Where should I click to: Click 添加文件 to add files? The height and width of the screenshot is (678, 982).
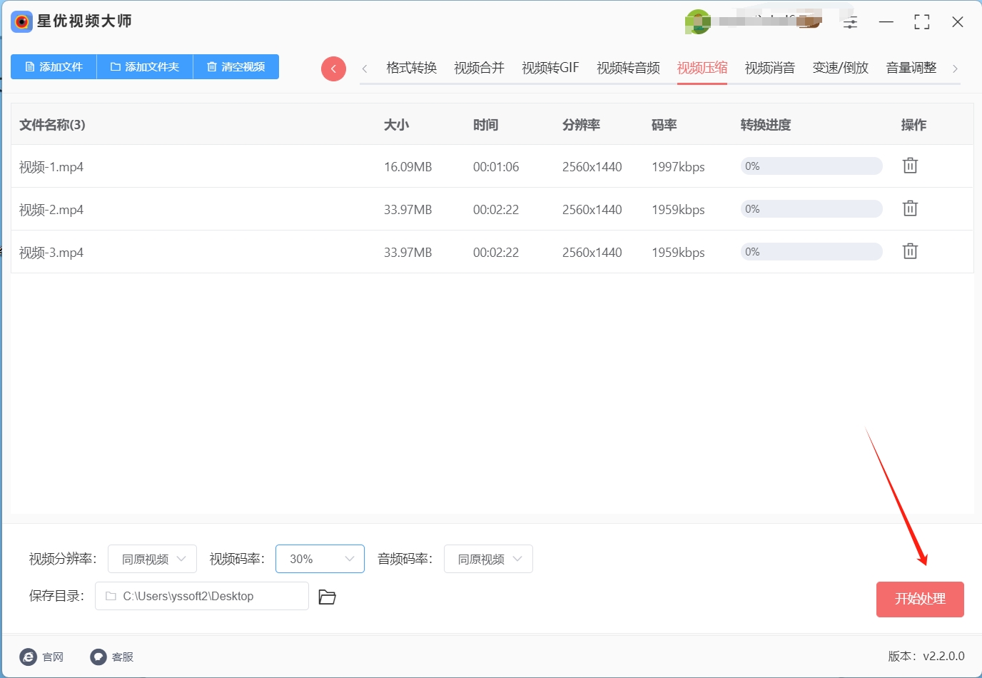[x=54, y=66]
